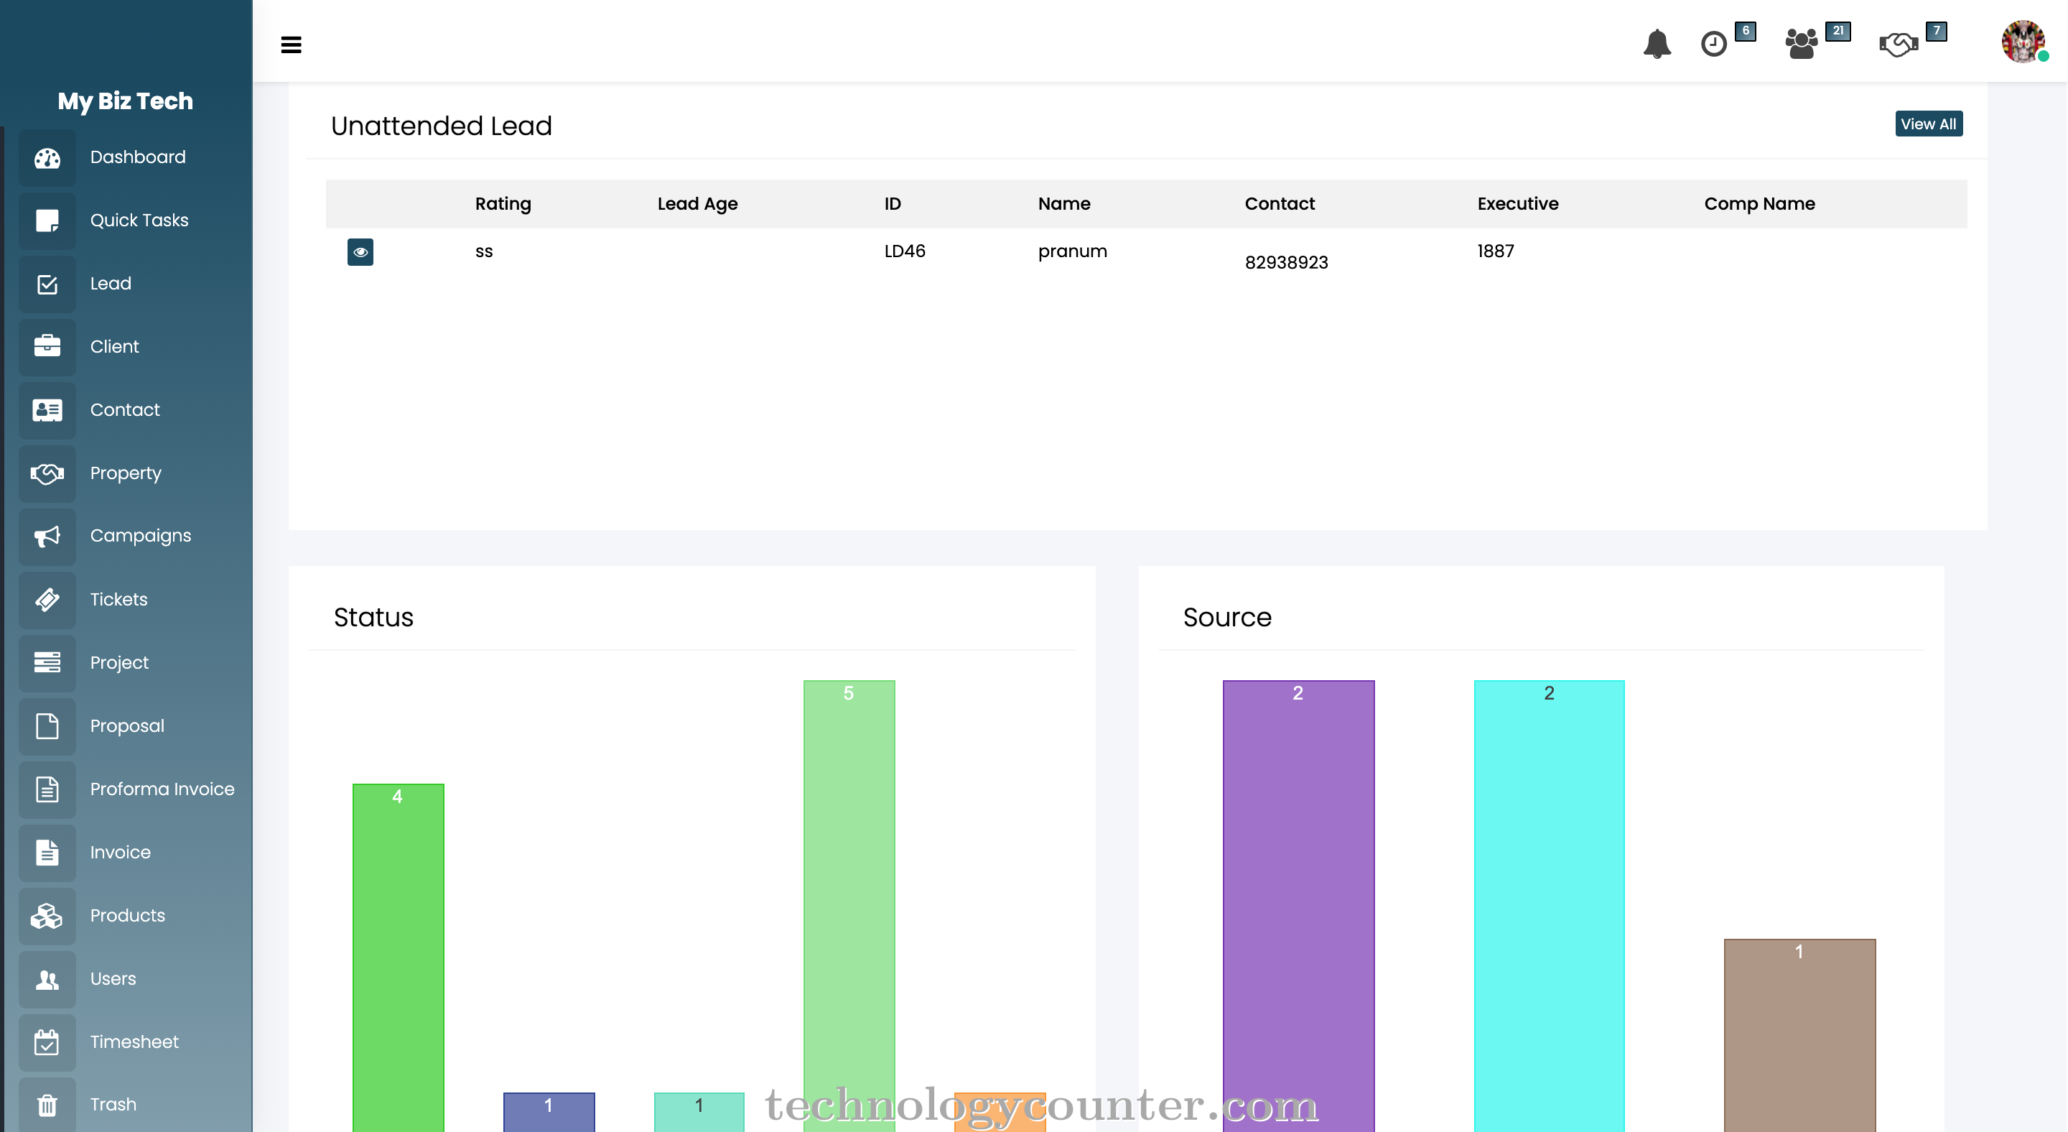Click the Name column header
Screen dimensions: 2068x1132
coord(1063,204)
